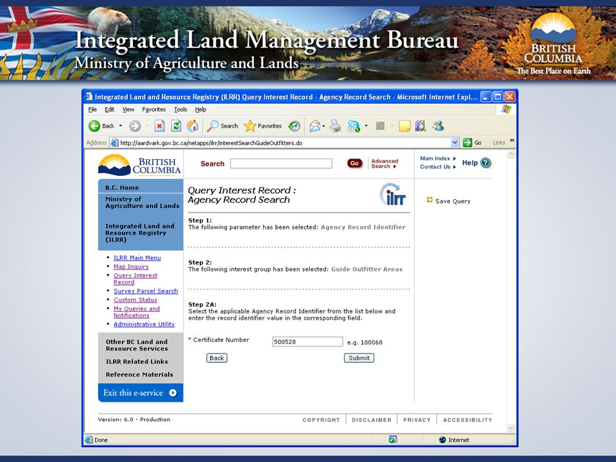The width and height of the screenshot is (616, 462).
Task: Click the Main Index link
Action: pyautogui.click(x=438, y=158)
